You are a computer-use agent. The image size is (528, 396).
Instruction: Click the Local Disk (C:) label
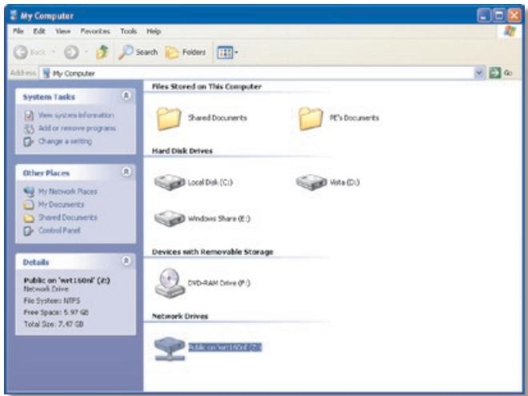click(210, 182)
